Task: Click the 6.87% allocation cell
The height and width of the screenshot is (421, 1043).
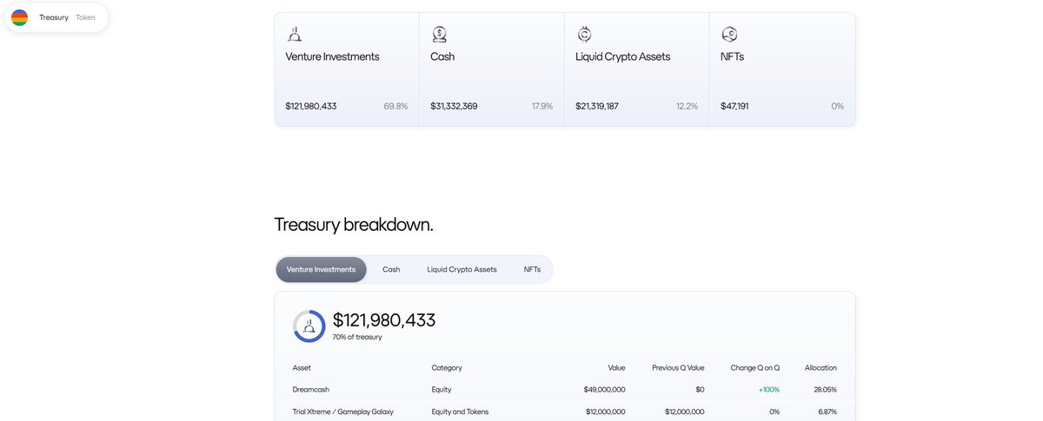Action: (826, 411)
